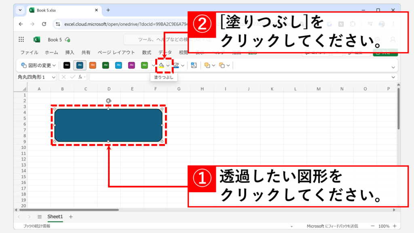Click the shape fill paint bucket icon
Screen dimensions: 414x233
[x=161, y=65]
